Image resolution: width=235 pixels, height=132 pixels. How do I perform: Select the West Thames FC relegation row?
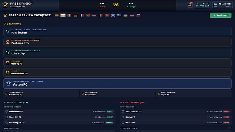pyautogui.click(x=176, y=111)
